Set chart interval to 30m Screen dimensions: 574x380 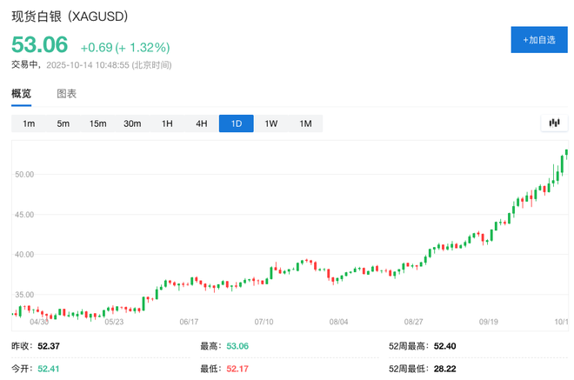coord(132,123)
